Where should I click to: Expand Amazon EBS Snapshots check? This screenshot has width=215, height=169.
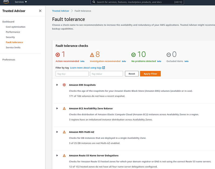(57, 85)
